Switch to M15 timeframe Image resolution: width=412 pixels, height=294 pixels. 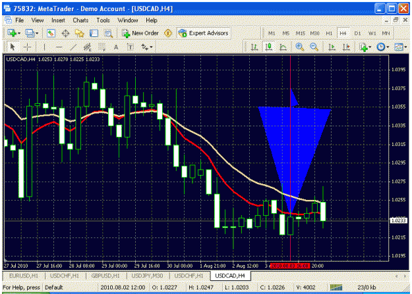pyautogui.click(x=301, y=34)
